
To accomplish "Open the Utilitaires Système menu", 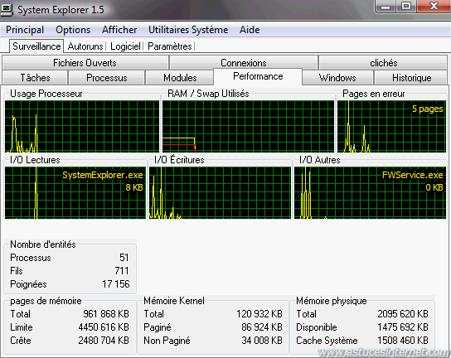I will [188, 30].
